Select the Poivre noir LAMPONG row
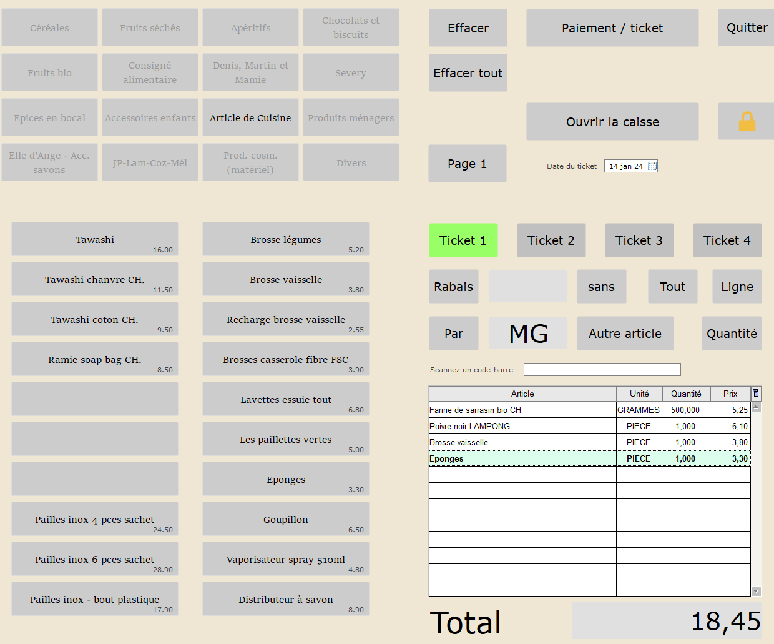This screenshot has width=774, height=644. (x=589, y=426)
